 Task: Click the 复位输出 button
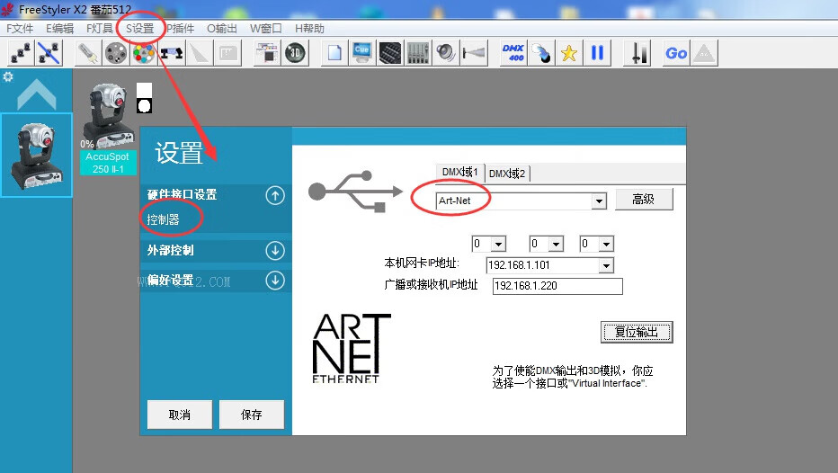637,332
